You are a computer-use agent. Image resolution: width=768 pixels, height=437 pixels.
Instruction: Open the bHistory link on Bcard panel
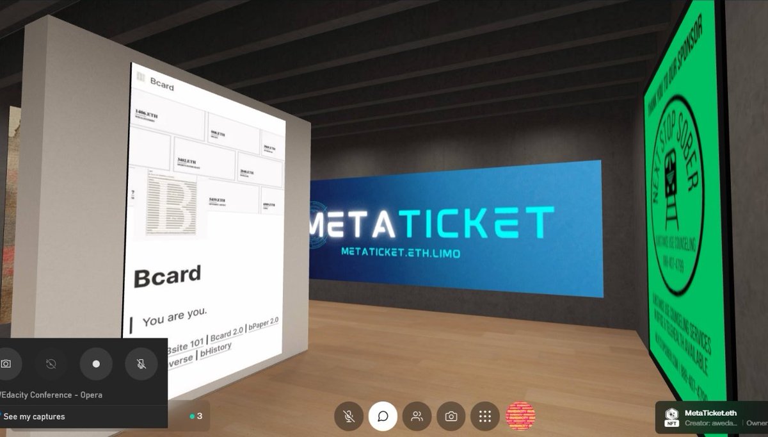[216, 351]
